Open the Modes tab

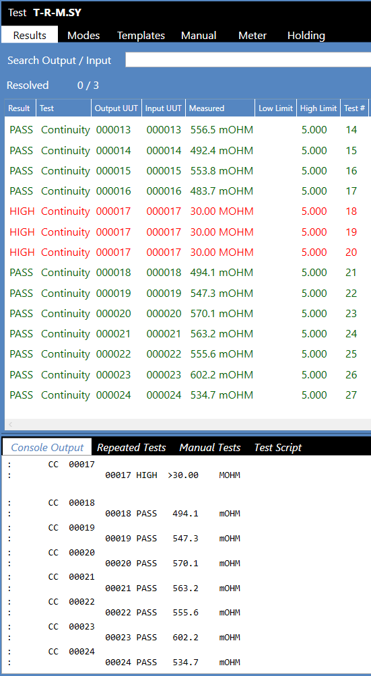click(83, 36)
